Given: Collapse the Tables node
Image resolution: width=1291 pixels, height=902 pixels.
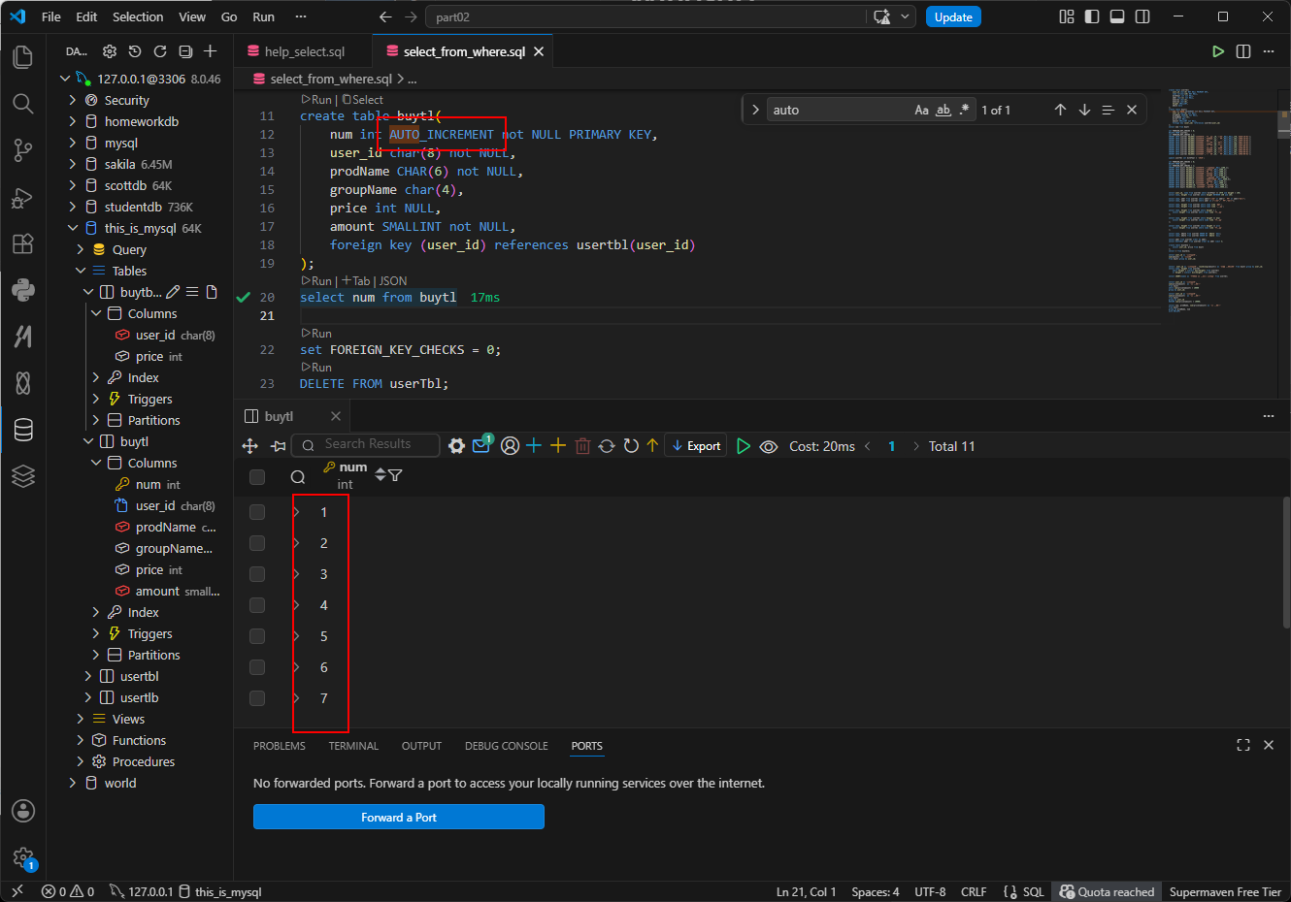Looking at the screenshot, I should (x=81, y=271).
